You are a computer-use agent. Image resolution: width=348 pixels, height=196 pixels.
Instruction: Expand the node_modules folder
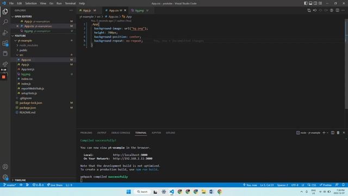[x=28, y=45]
